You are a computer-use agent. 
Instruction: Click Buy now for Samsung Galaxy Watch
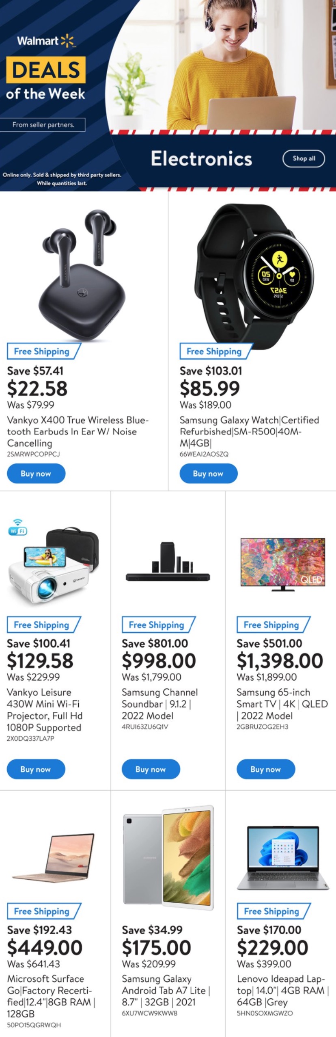point(208,473)
